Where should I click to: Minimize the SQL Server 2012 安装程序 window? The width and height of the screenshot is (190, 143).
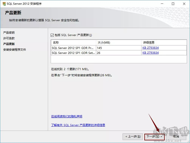coord(162,4)
